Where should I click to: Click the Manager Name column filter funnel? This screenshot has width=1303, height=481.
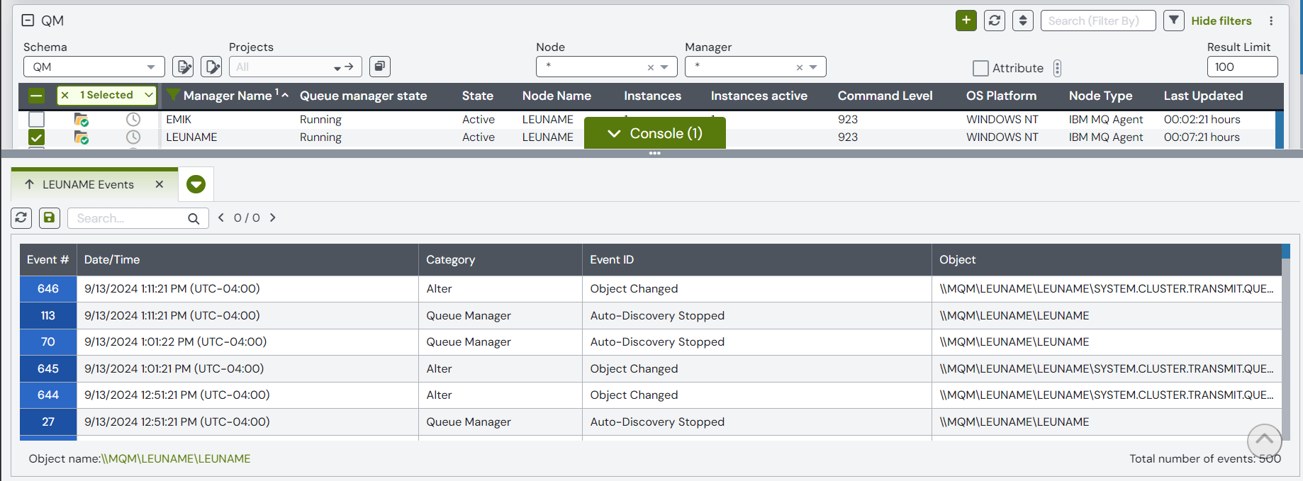tap(172, 95)
